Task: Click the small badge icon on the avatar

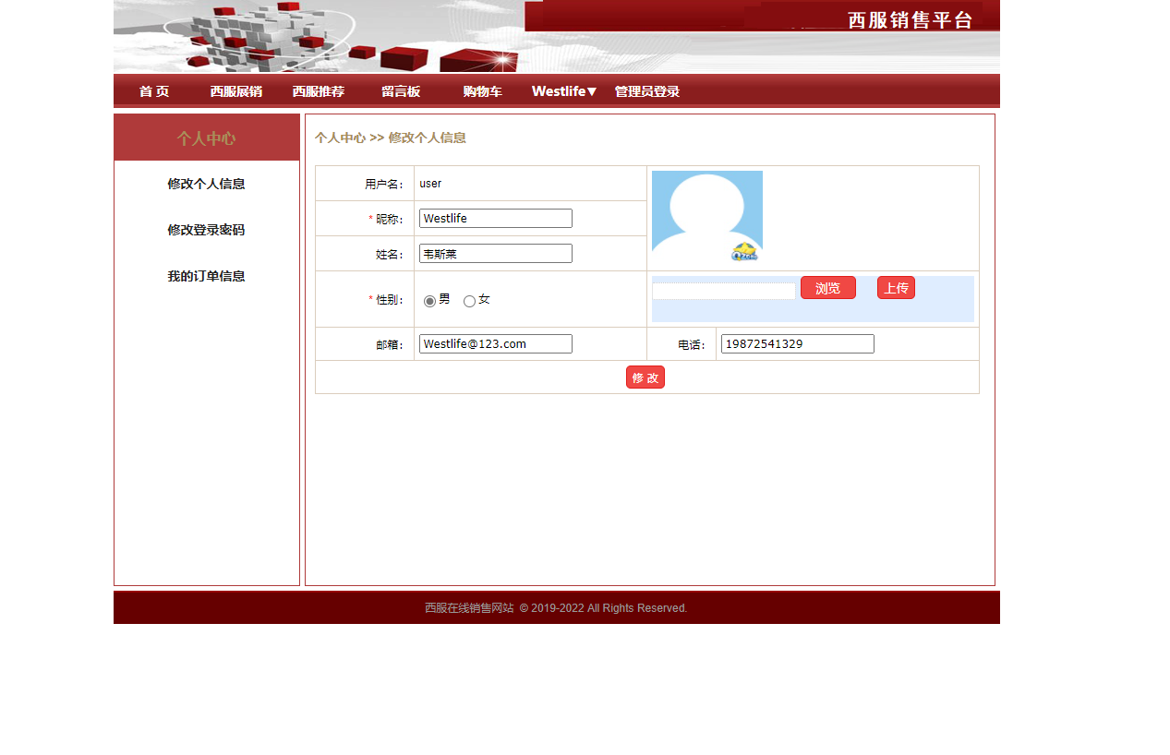Action: [744, 250]
